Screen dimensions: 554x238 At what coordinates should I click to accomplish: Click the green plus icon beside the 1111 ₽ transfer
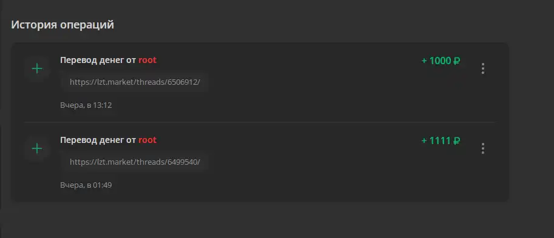[37, 148]
